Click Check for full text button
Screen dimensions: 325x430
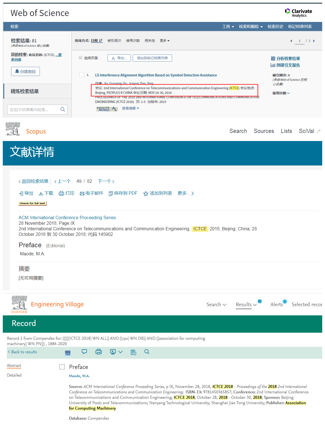coord(32,203)
